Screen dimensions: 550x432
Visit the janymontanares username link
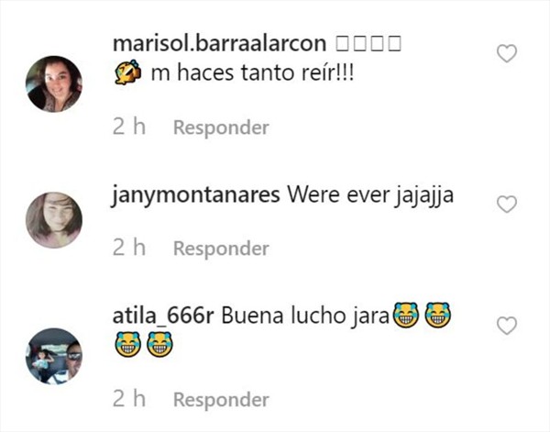pos(196,194)
